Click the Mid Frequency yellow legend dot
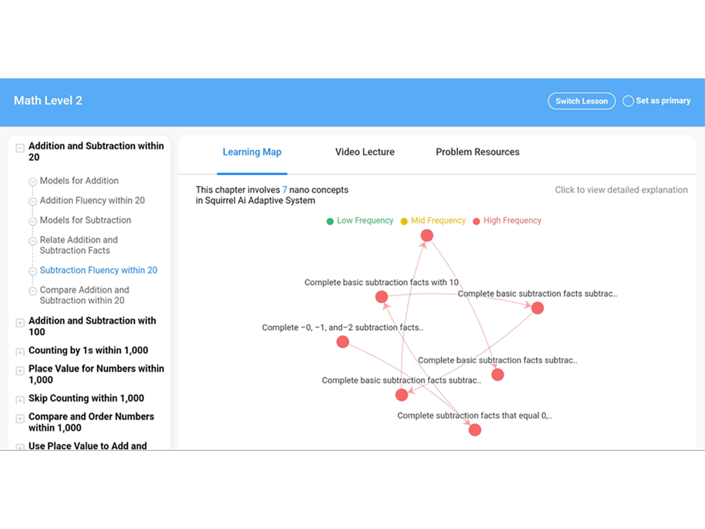This screenshot has height=529, width=705. point(404,222)
